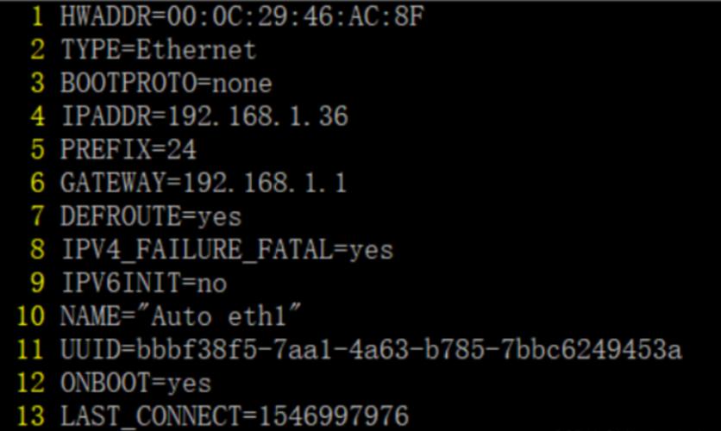The height and width of the screenshot is (431, 721).
Task: Click line number 1 in gutter
Action: 37,16
